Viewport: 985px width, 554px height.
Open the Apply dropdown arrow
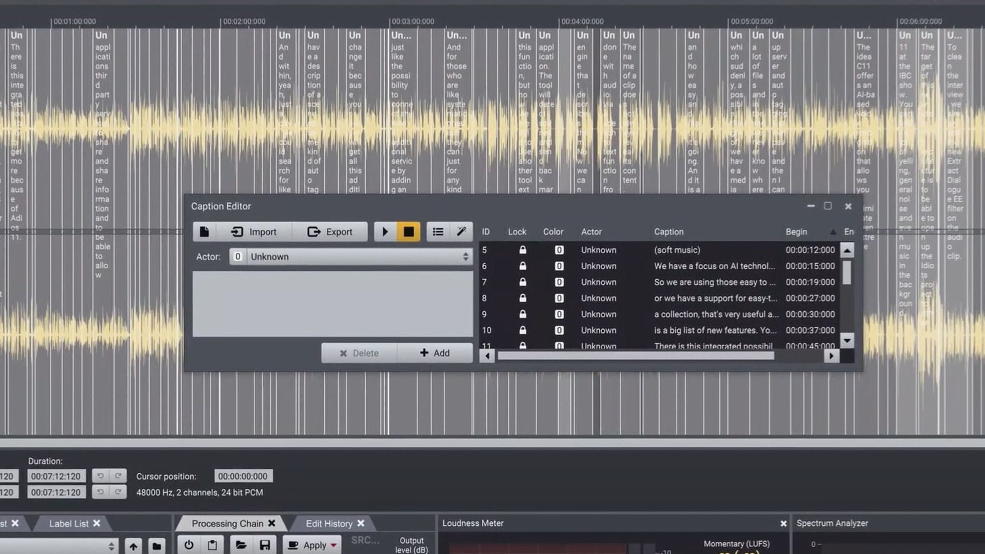coord(334,545)
